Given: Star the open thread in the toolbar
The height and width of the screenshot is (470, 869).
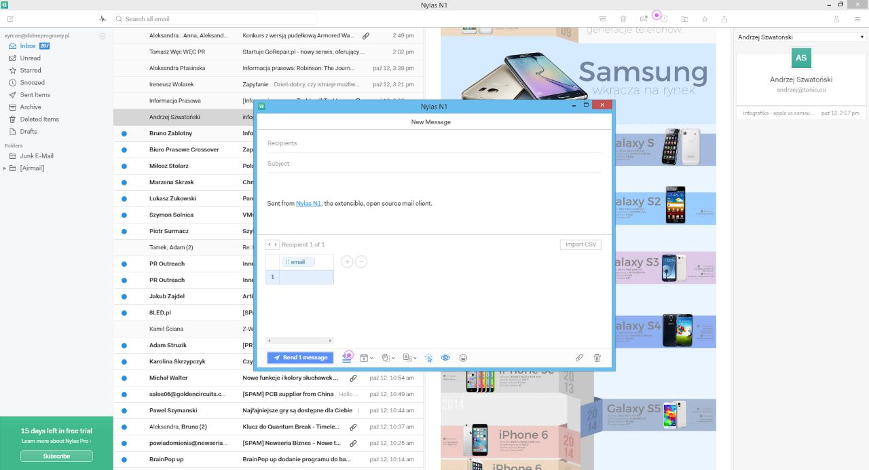Looking at the screenshot, I should 705,19.
